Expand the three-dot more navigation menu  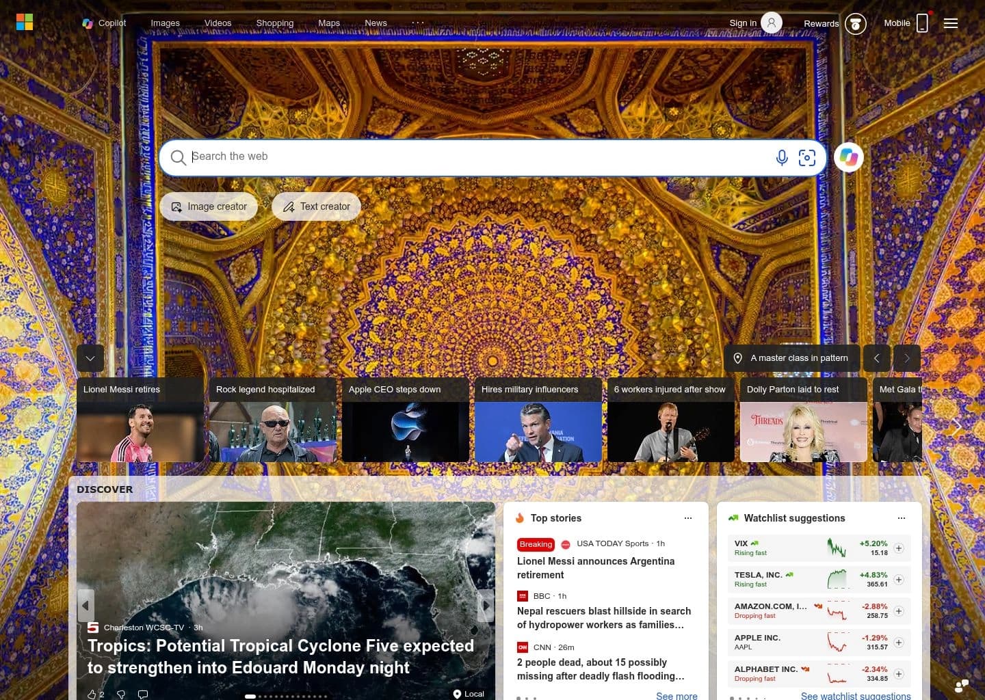pyautogui.click(x=418, y=23)
